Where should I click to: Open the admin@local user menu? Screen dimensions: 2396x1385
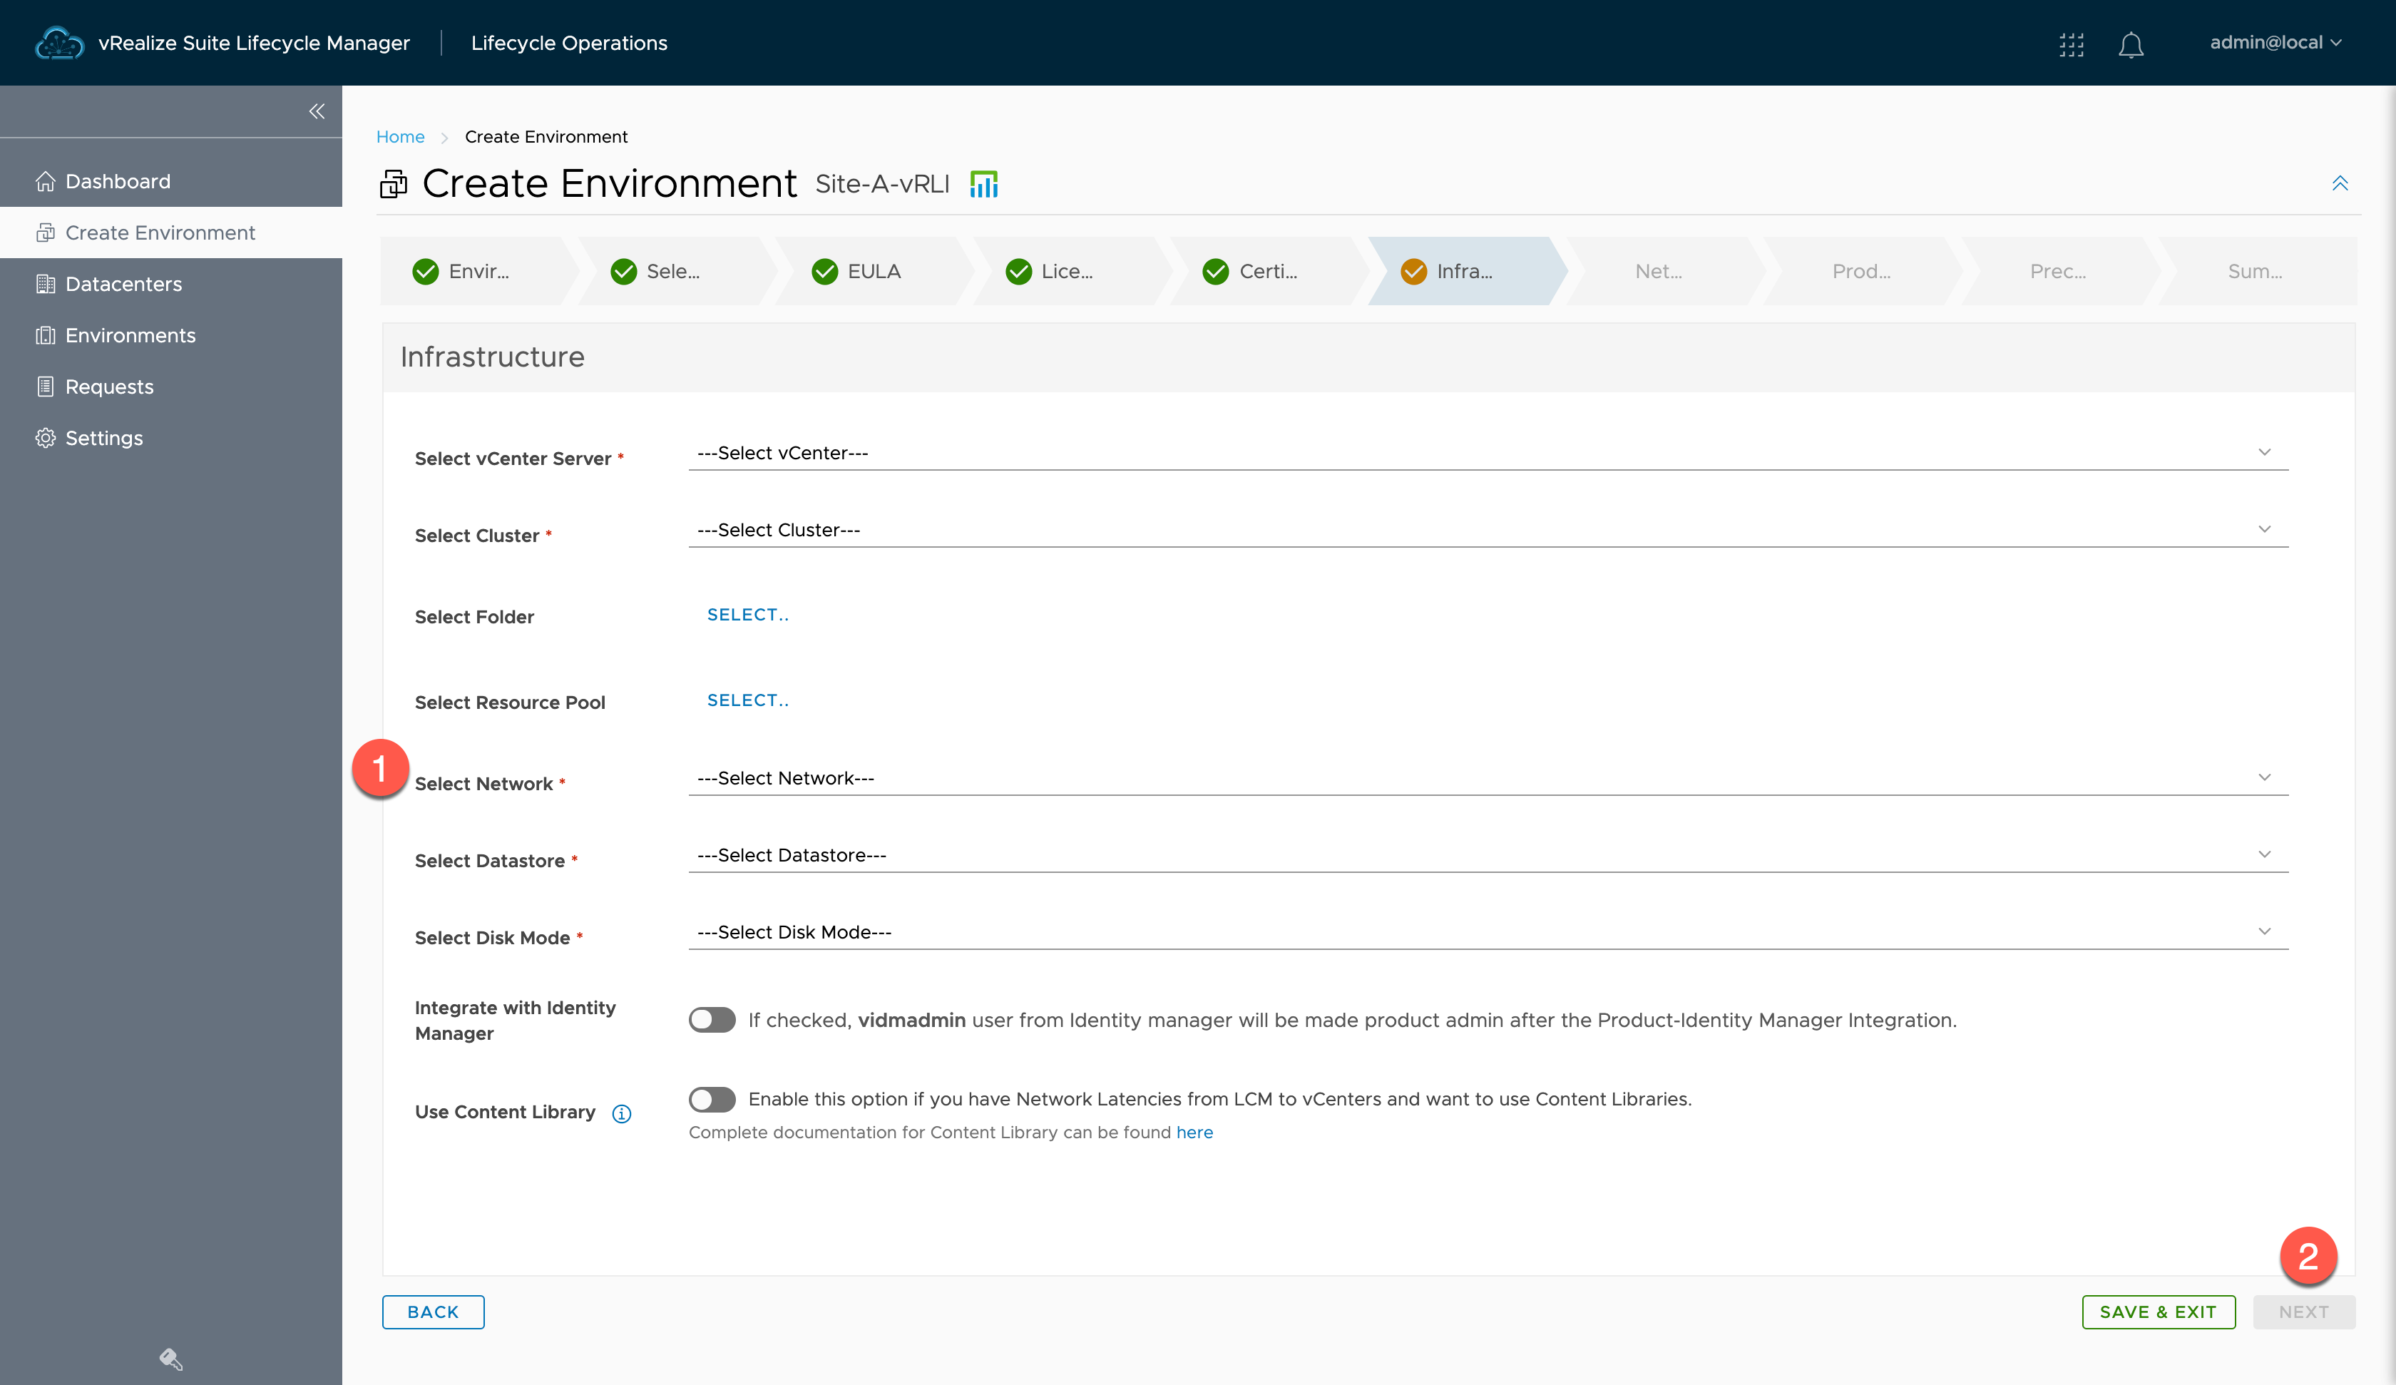pyautogui.click(x=2275, y=43)
